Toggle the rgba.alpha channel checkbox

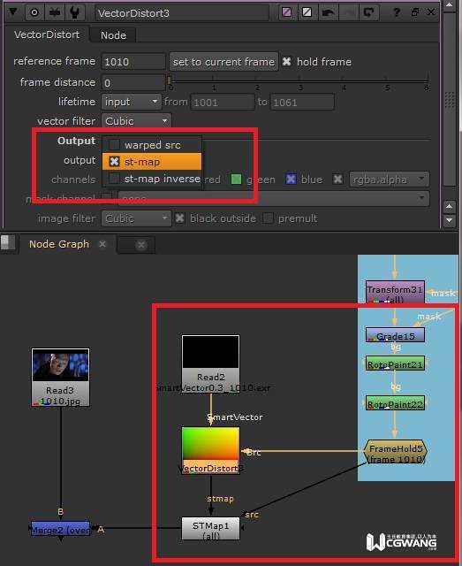tap(338, 179)
